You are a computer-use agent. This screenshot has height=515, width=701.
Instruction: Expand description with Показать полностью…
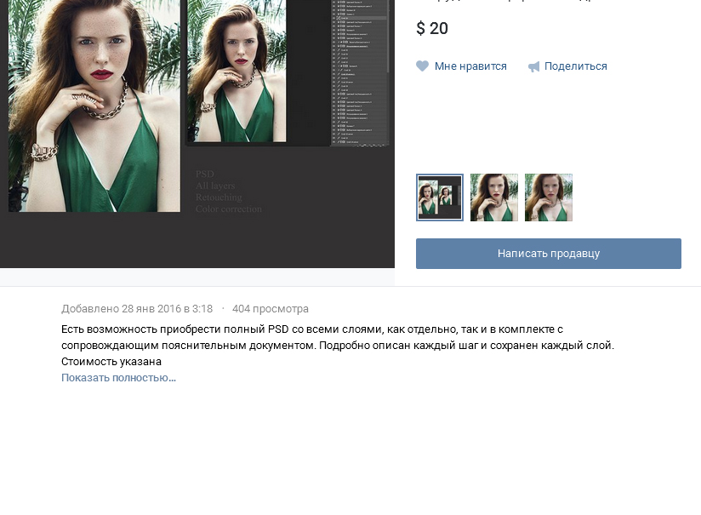coord(118,378)
